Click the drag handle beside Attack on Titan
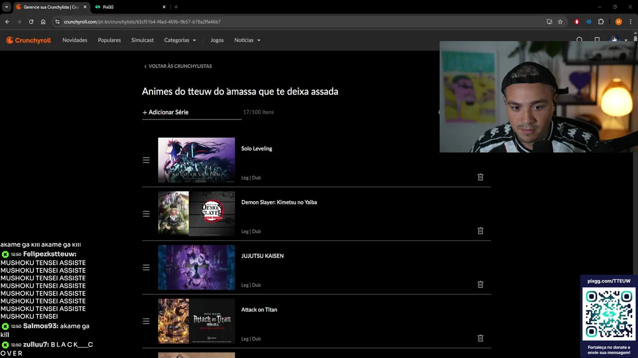Image resolution: width=638 pixels, height=358 pixels. (146, 321)
